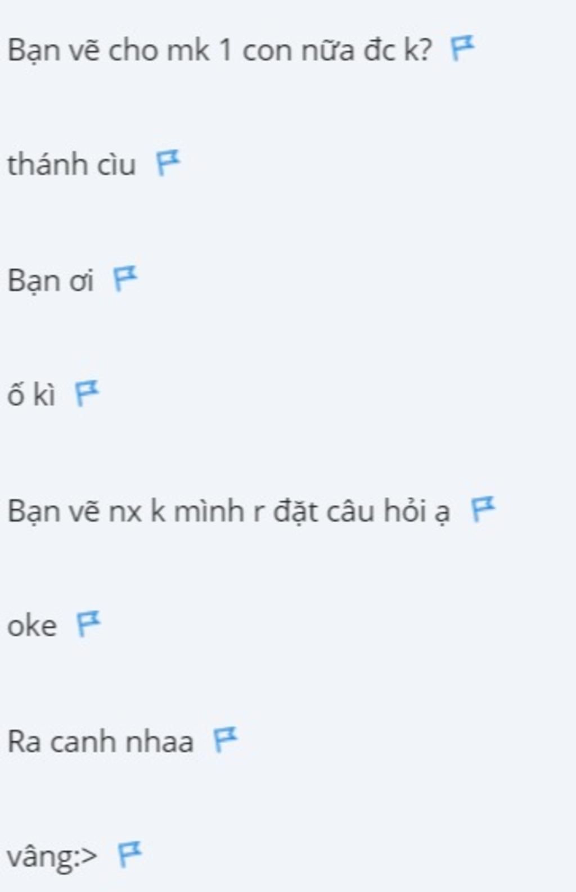Select the "ố kì" comment text
The width and height of the screenshot is (576, 892).
[31, 394]
